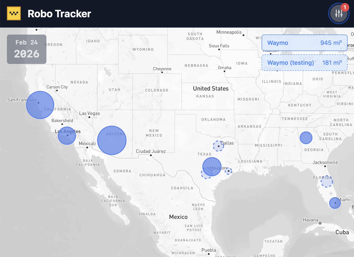
Task: Click the solid coverage circle west of the Houston label
Action: 212,167
